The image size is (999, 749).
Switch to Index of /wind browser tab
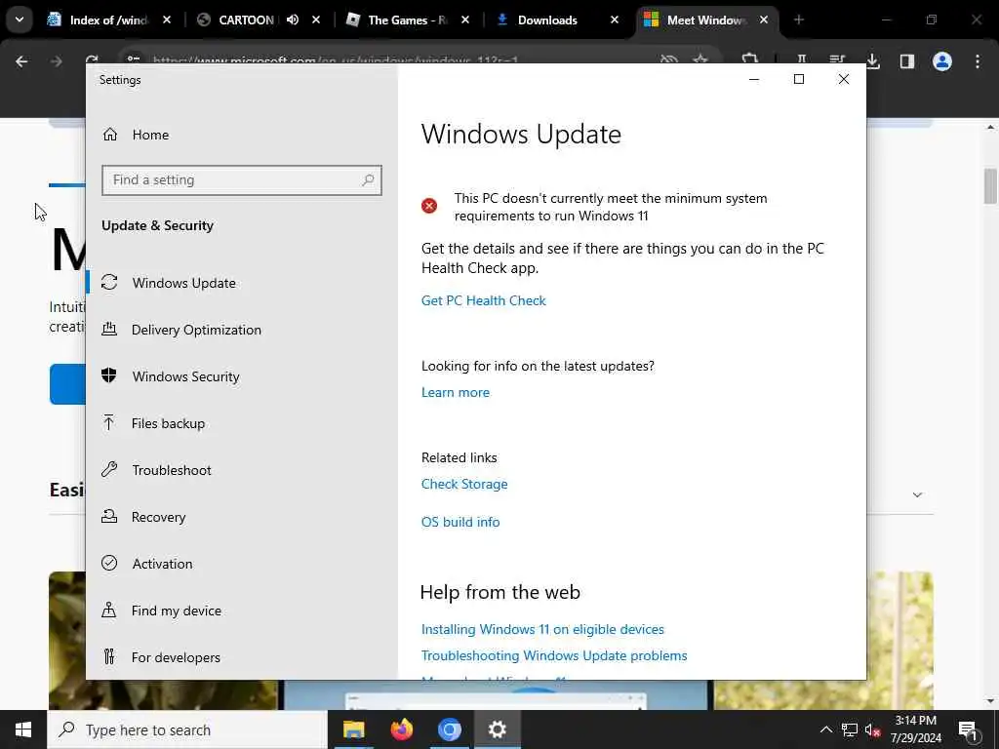(108, 20)
